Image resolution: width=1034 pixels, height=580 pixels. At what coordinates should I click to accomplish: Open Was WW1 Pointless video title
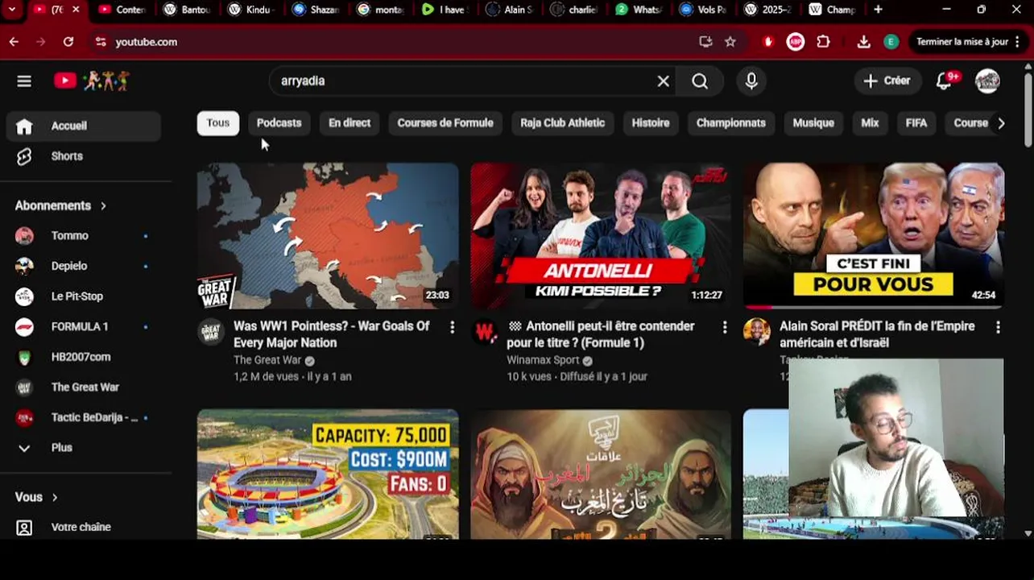click(x=332, y=334)
